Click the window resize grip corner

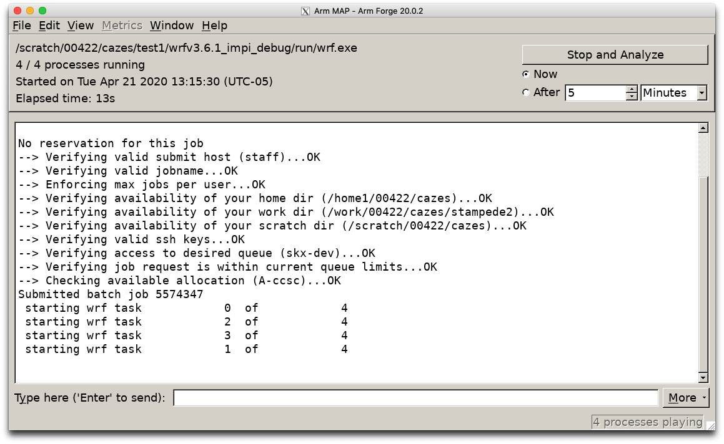click(710, 425)
